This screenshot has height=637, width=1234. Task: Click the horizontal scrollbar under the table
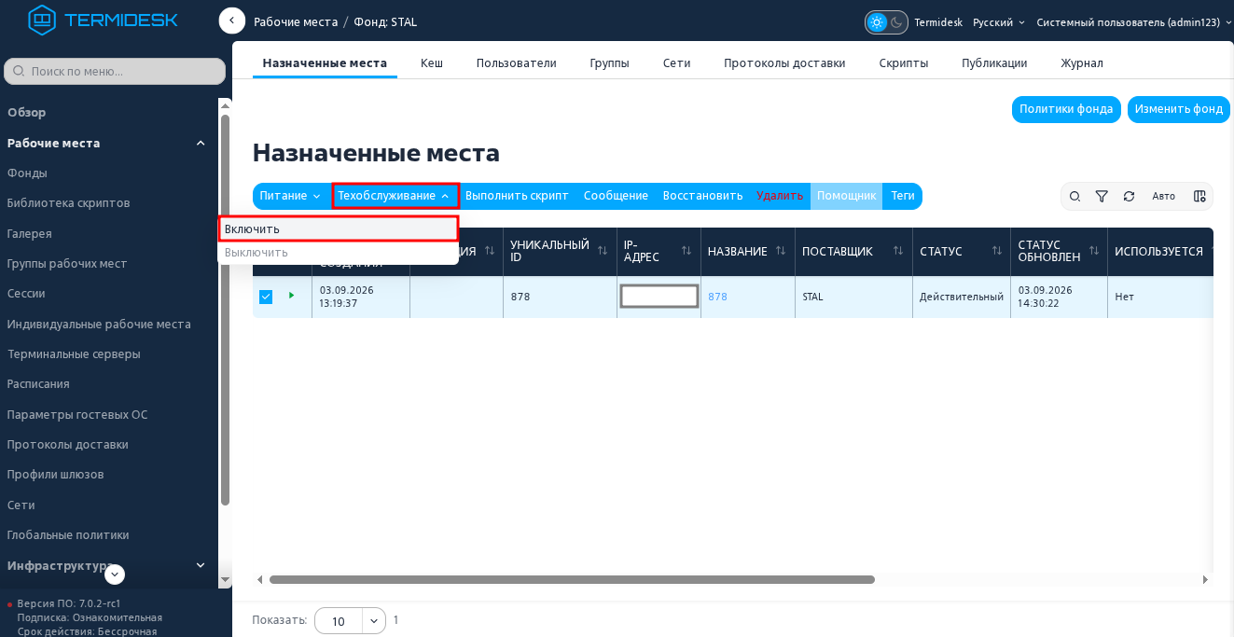(x=572, y=579)
